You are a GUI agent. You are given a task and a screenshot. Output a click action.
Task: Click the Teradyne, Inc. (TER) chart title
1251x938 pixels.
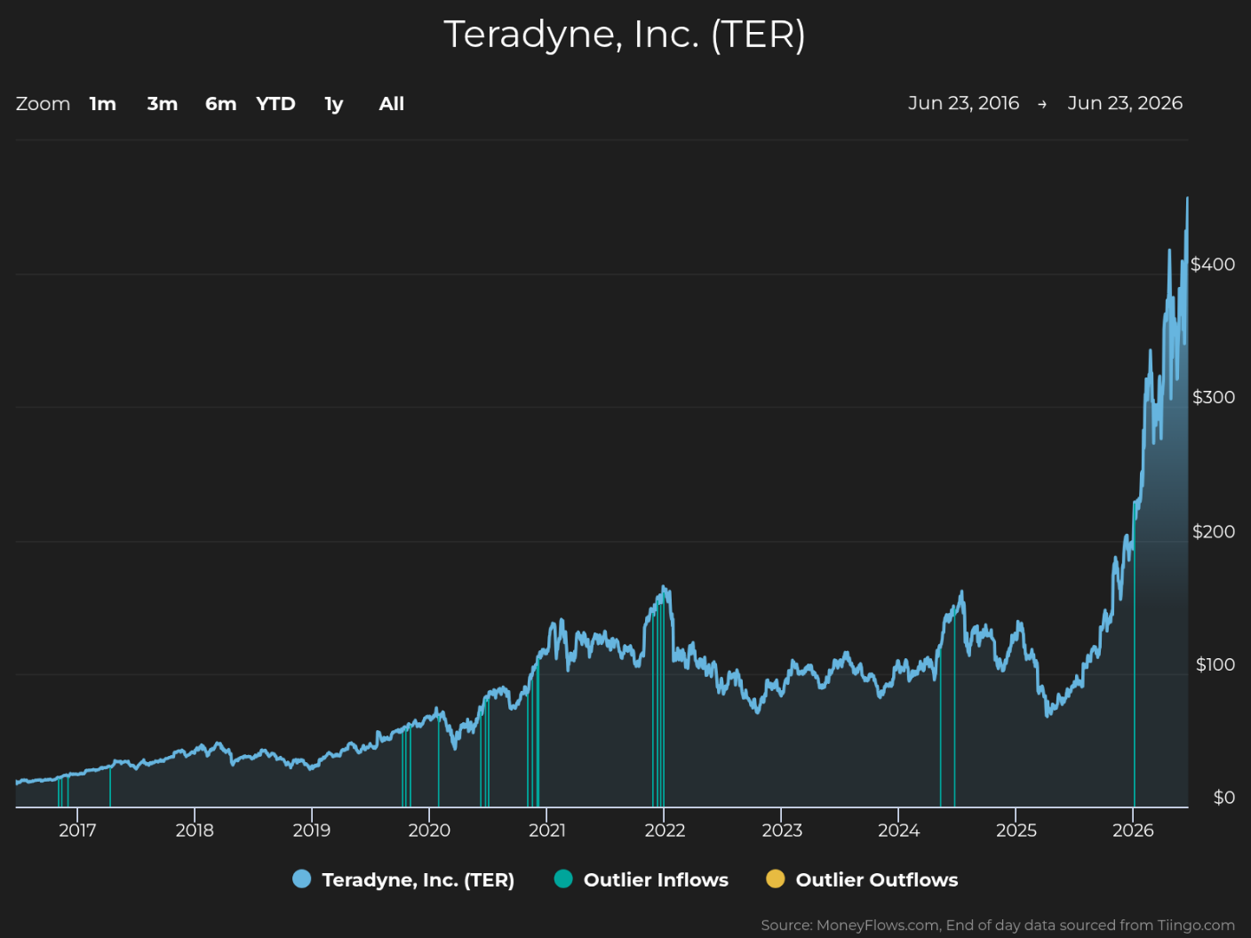[x=625, y=35]
